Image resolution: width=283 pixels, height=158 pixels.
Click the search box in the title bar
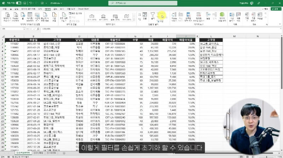click(143, 3)
